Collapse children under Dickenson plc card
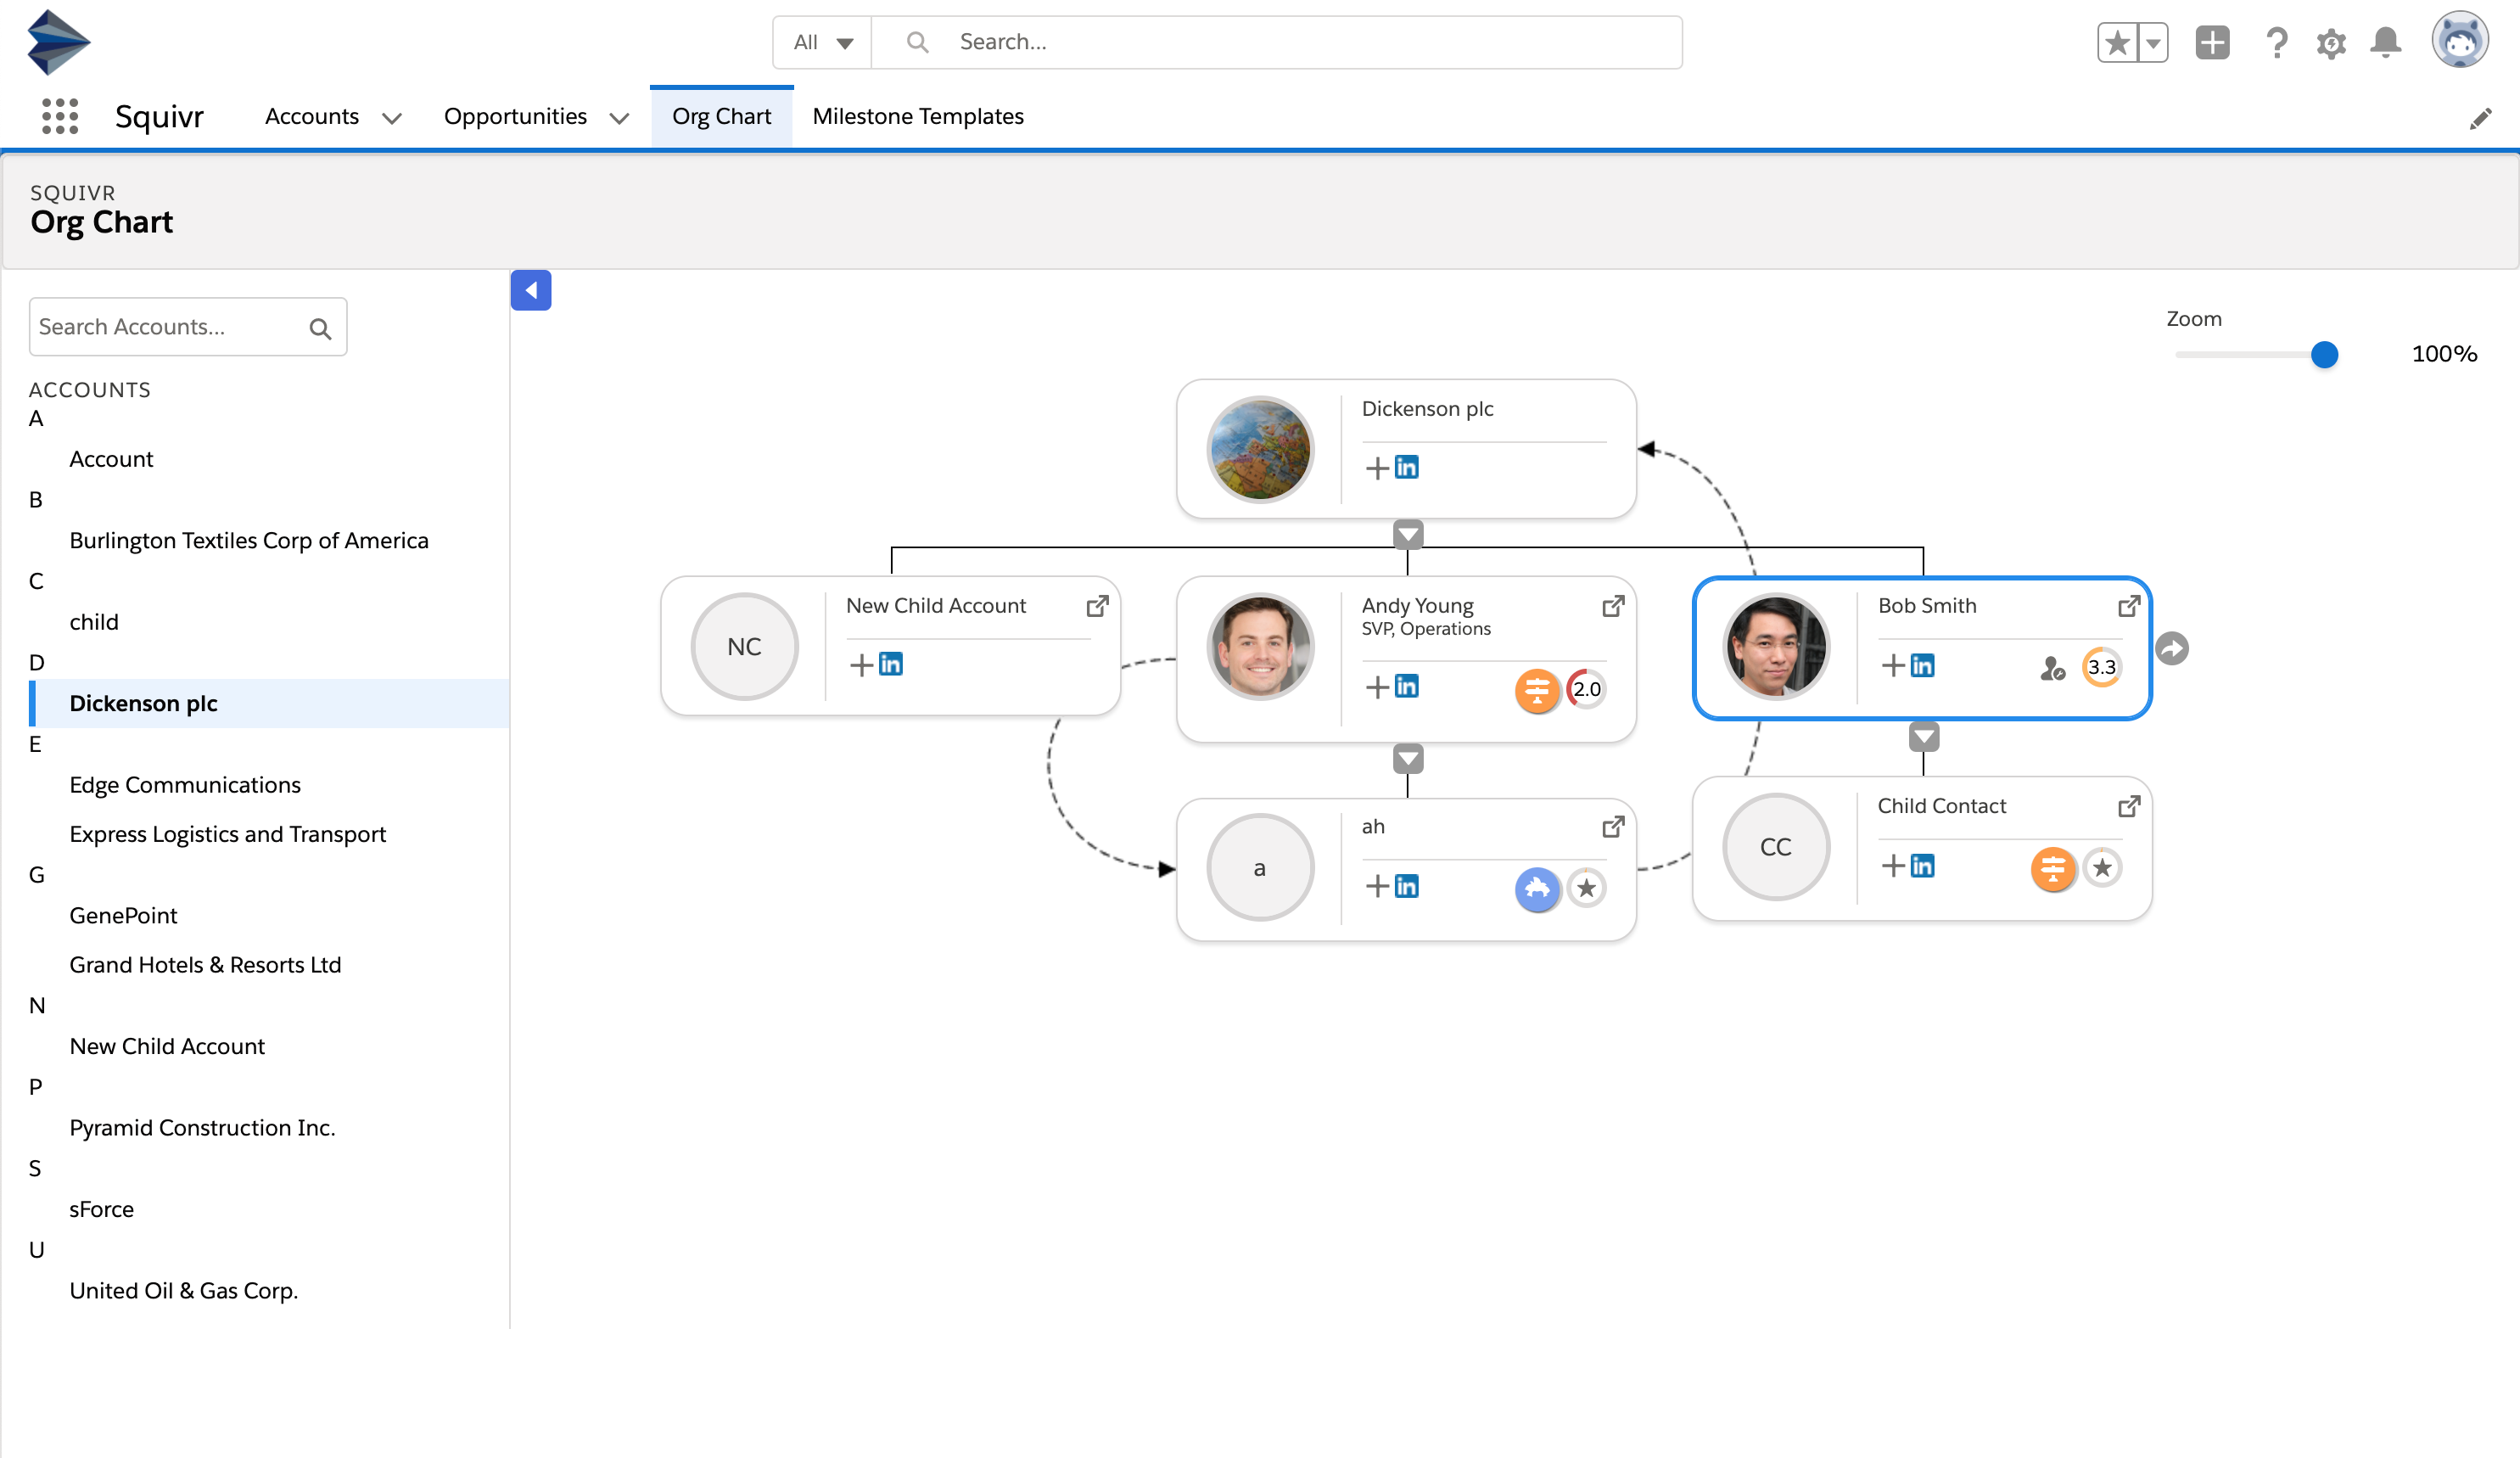The image size is (2520, 1458). point(1408,534)
